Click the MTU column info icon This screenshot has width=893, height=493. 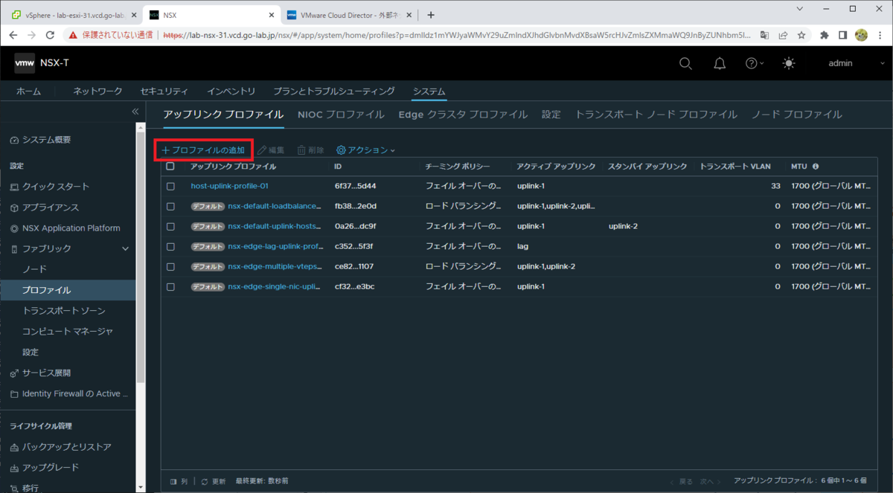816,167
